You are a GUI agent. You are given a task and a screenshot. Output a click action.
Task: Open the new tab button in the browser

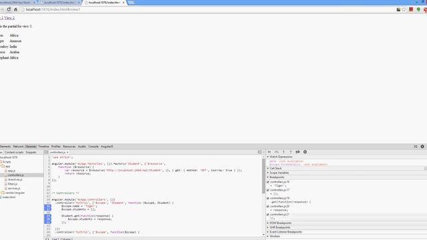click(131, 3)
